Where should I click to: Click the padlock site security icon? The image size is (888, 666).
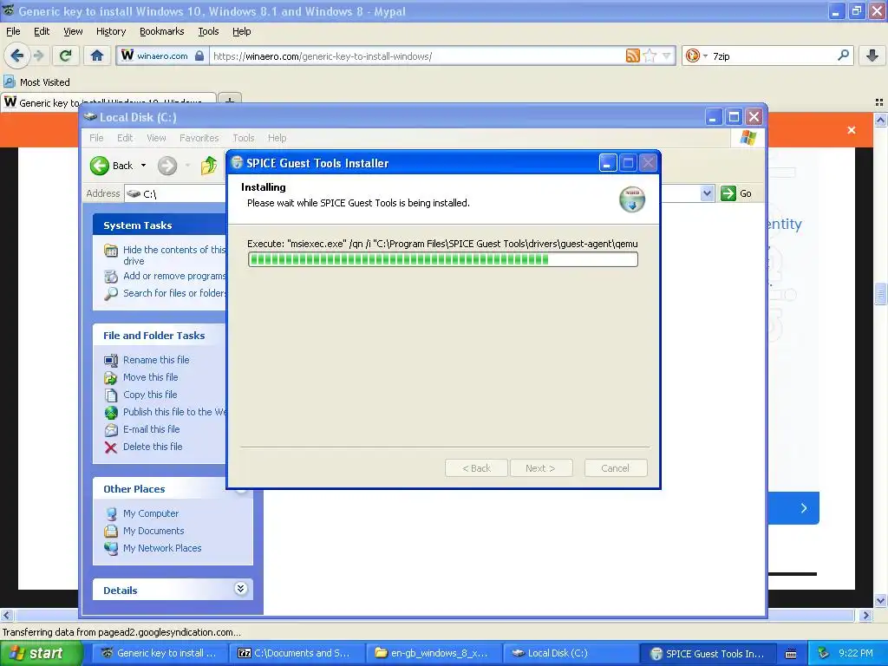click(199, 55)
